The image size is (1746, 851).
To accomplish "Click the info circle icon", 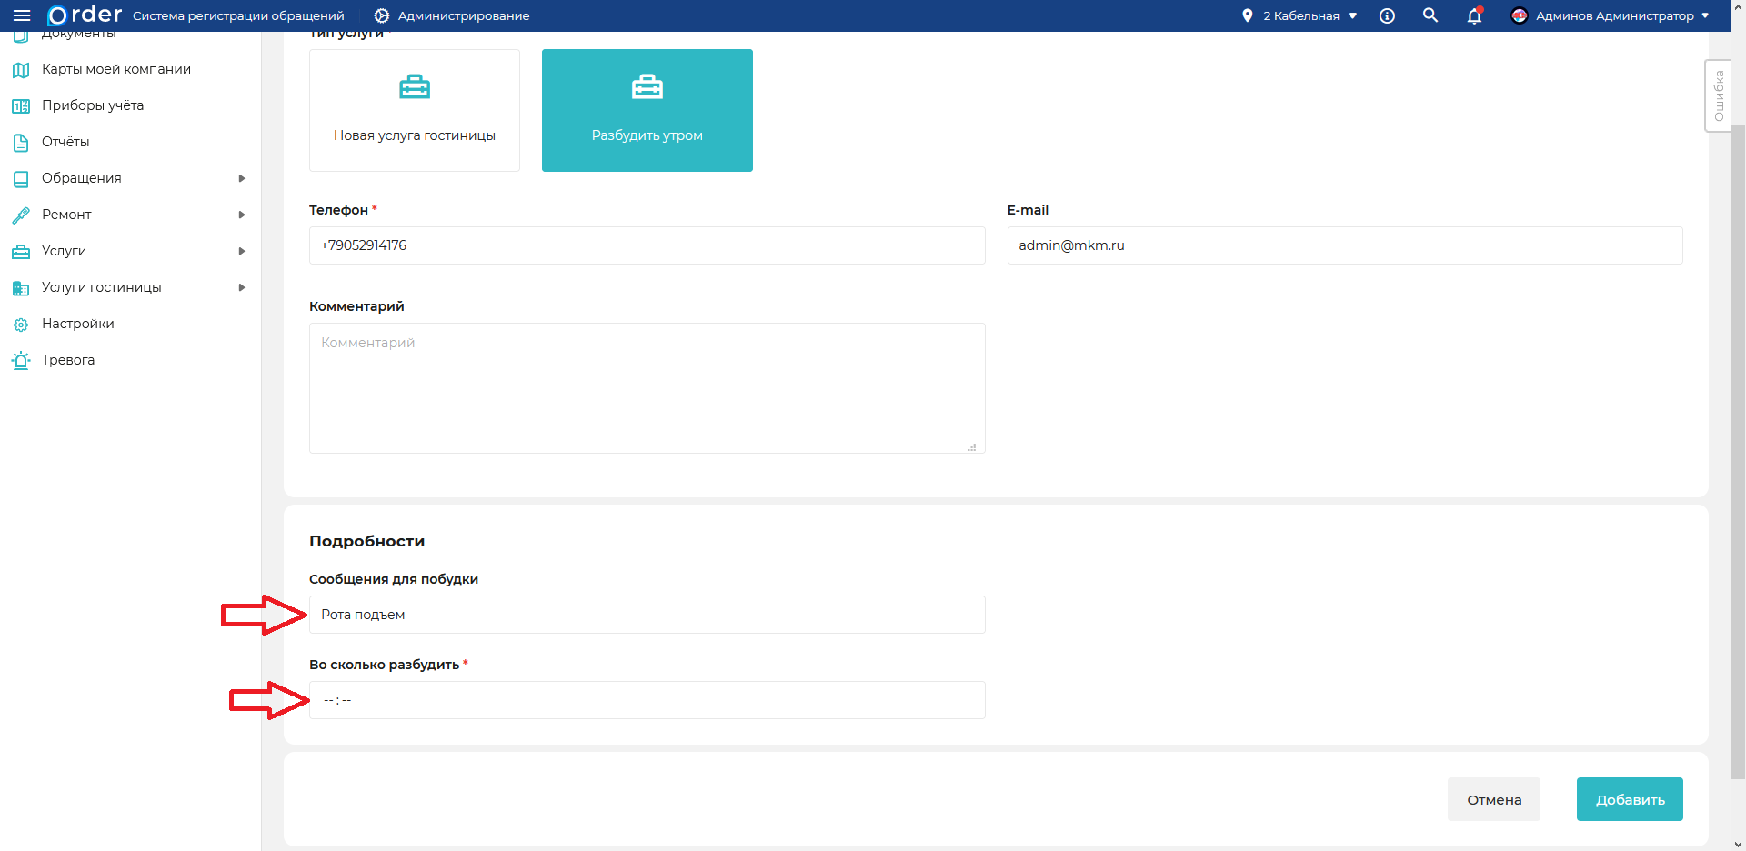I will 1387,15.
